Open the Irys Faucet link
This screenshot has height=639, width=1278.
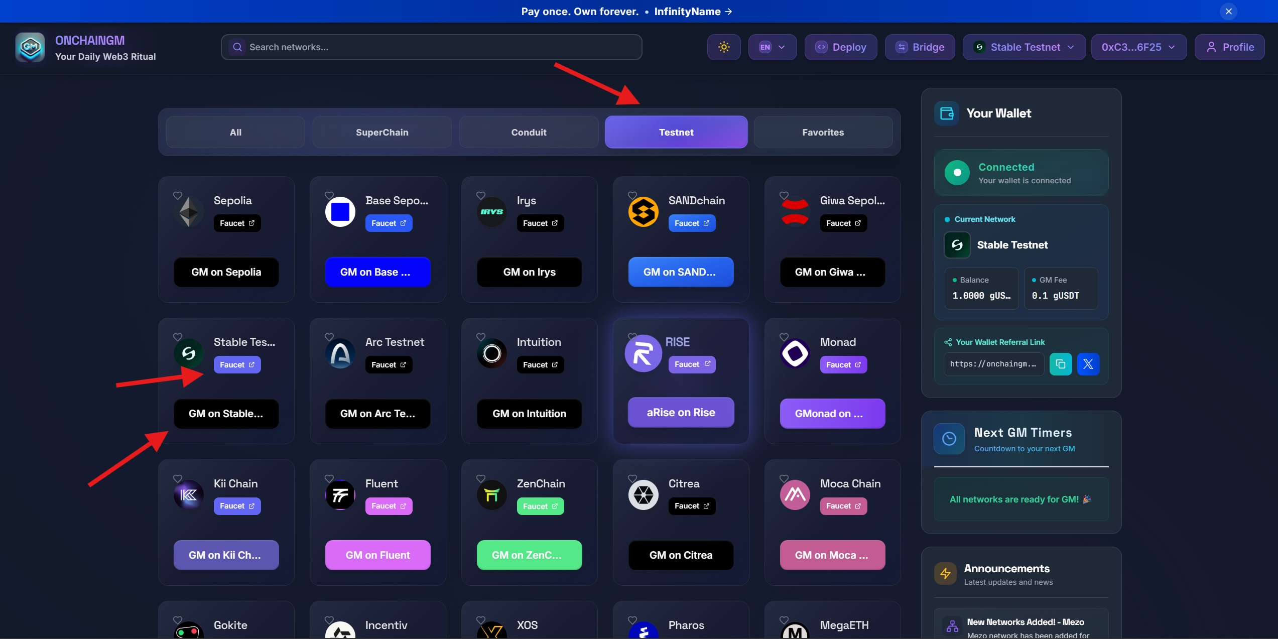tap(540, 223)
